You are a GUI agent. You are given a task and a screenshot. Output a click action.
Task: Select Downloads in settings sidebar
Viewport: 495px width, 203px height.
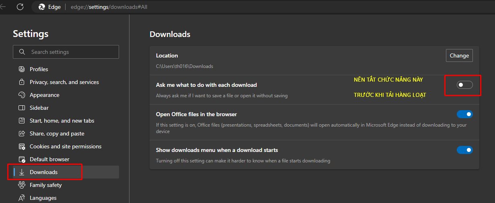(x=66, y=172)
